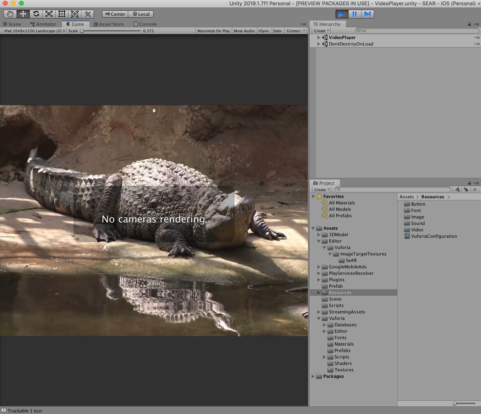Image resolution: width=481 pixels, height=414 pixels.
Task: Toggle Maximize On Play
Action: click(213, 31)
